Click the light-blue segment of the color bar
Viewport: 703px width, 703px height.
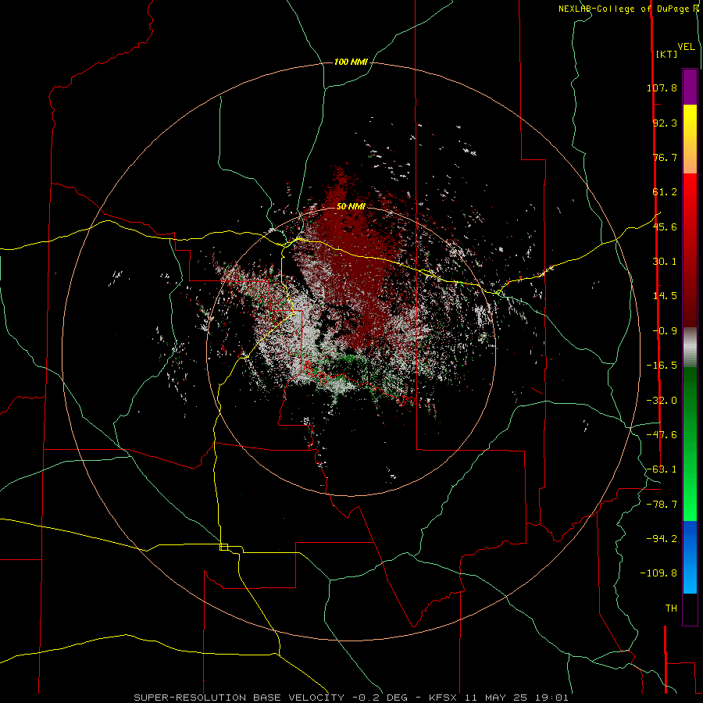(x=690, y=557)
